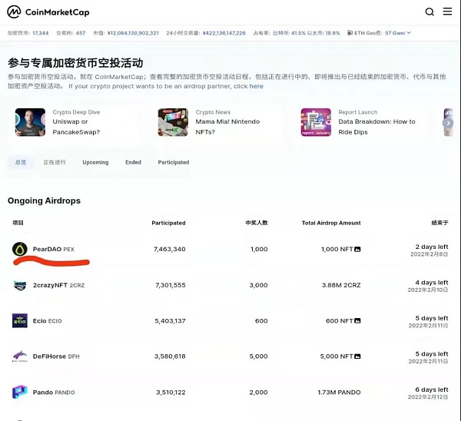Image resolution: width=461 pixels, height=421 pixels.
Task: Click NFT image icon in PearDAO row
Action: tap(357, 250)
